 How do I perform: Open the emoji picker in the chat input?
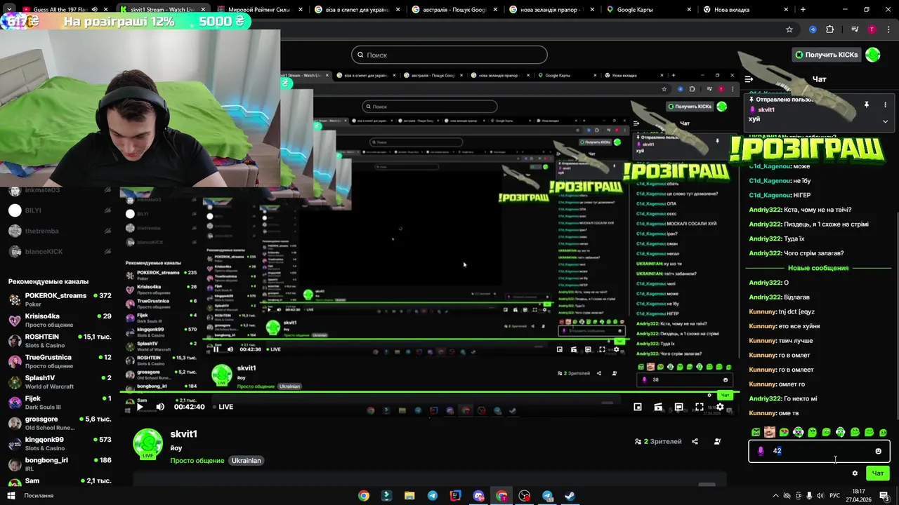point(878,451)
